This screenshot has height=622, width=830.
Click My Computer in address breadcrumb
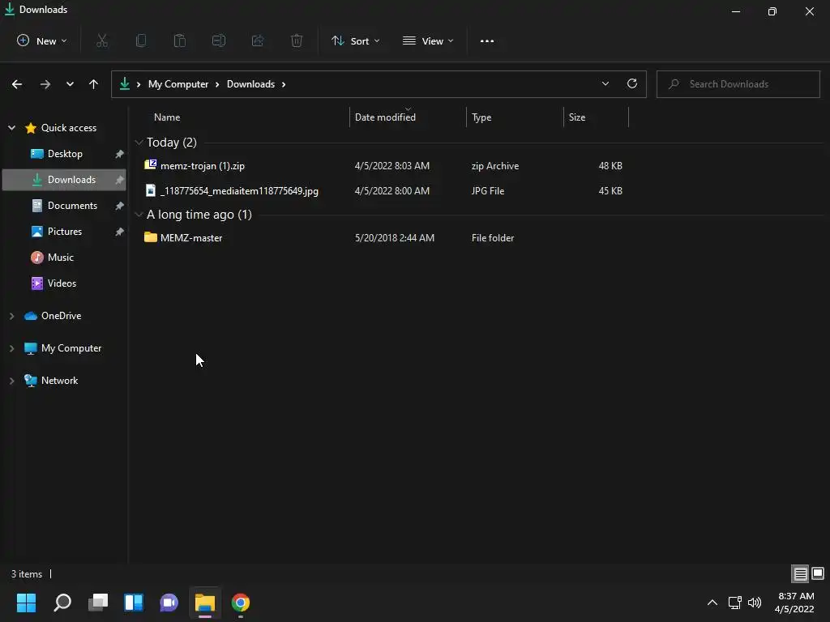tap(178, 84)
